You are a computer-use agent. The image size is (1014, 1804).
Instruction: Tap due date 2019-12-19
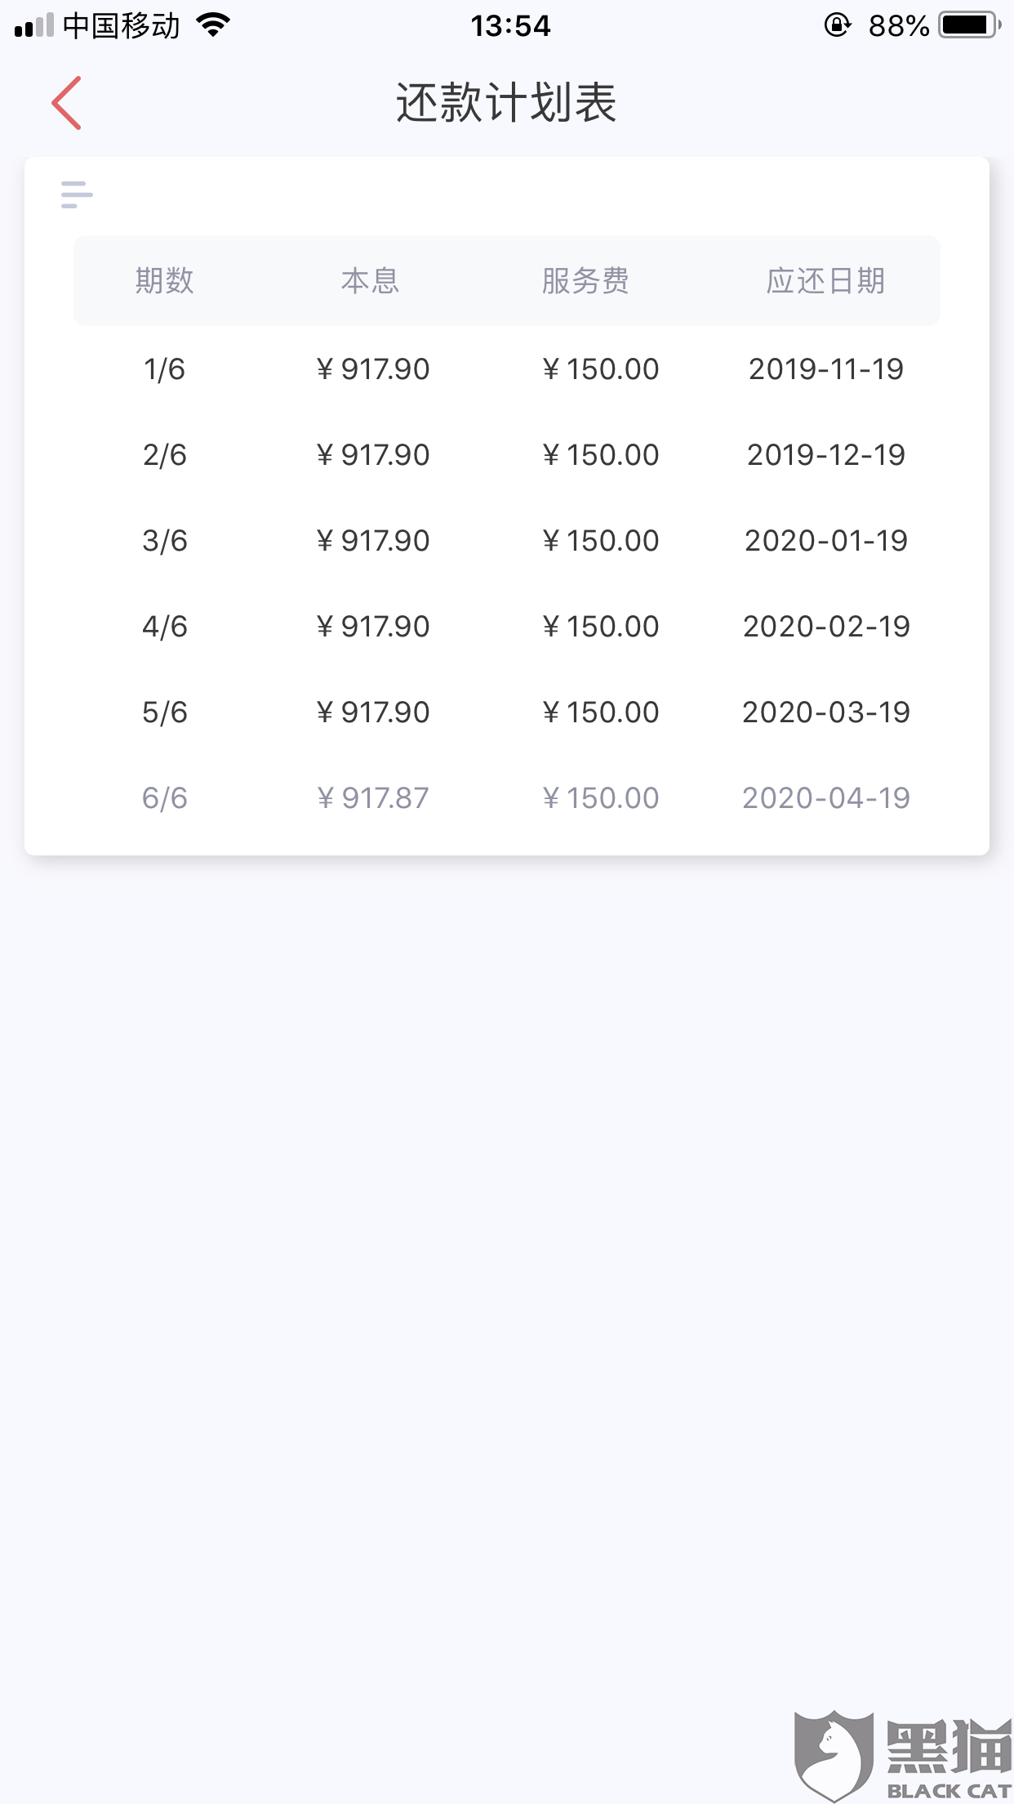[826, 455]
